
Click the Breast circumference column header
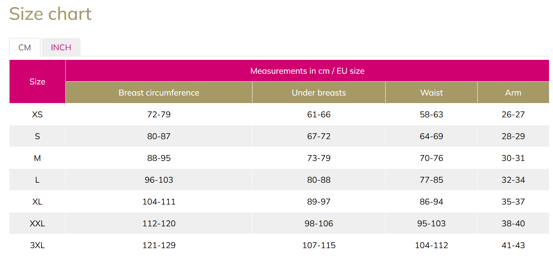coord(159,93)
